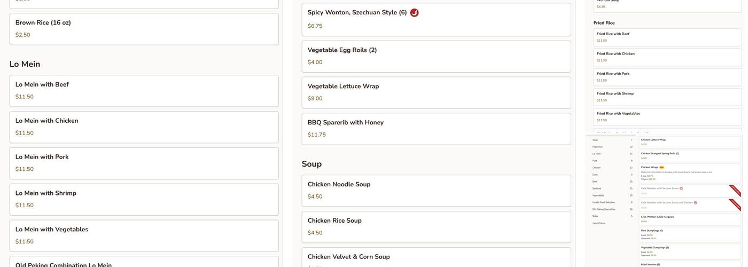Choose the Lo Mein with Pork item
The image size is (748, 267).
144,163
